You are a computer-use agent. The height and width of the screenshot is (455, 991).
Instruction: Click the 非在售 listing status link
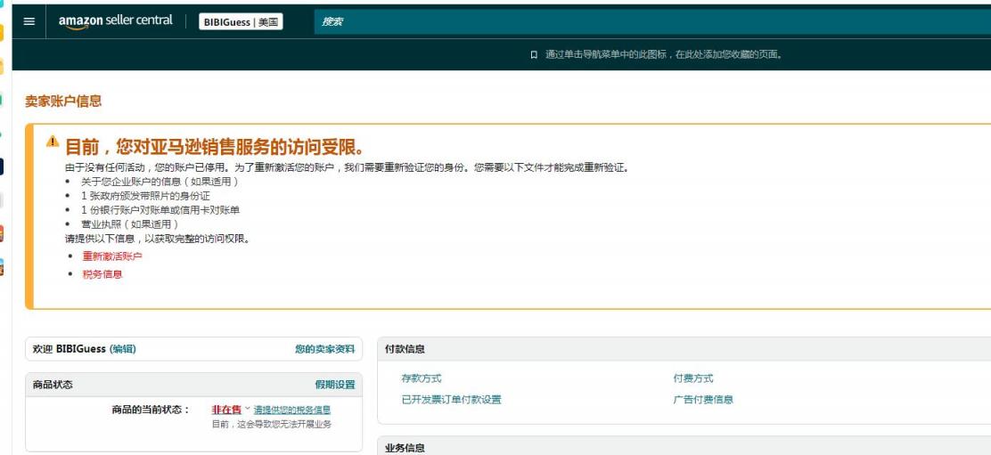225,410
